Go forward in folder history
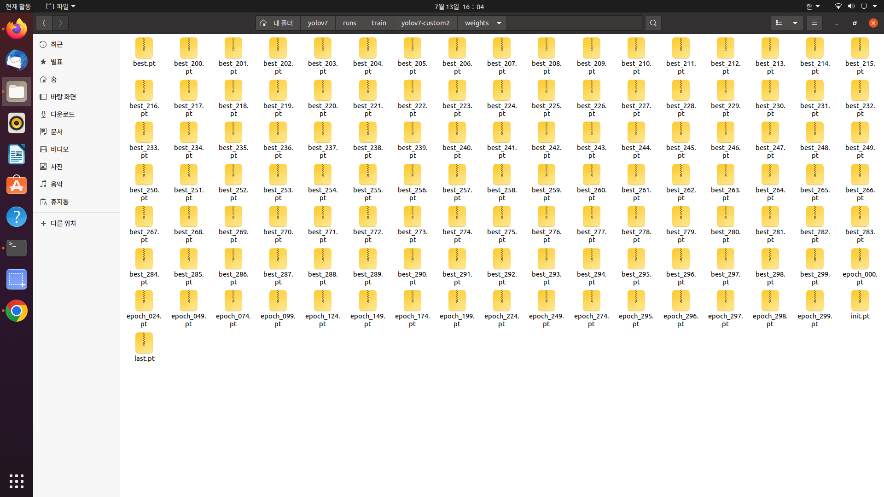 pos(60,23)
